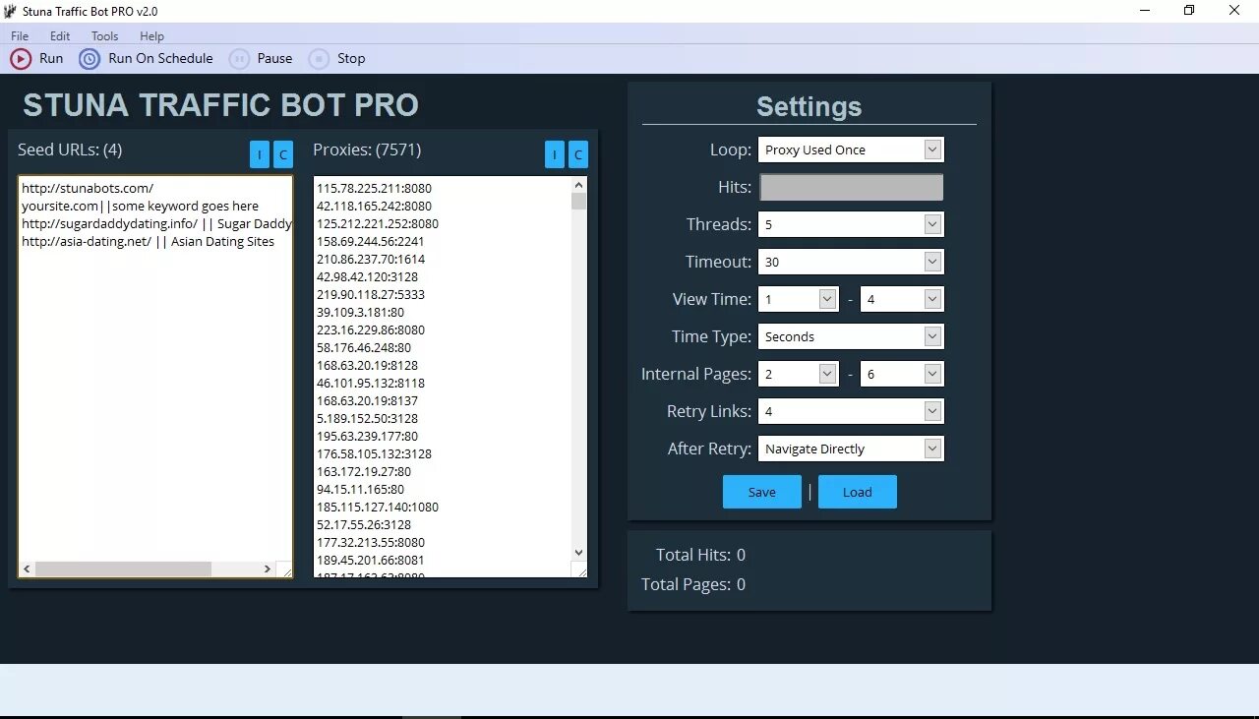Click the Stop toolbar icon
1259x719 pixels.
pos(319,59)
